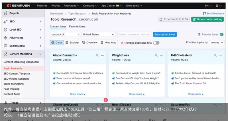Open more options on Weight Loss card
This screenshot has width=228, height=121.
162,55
